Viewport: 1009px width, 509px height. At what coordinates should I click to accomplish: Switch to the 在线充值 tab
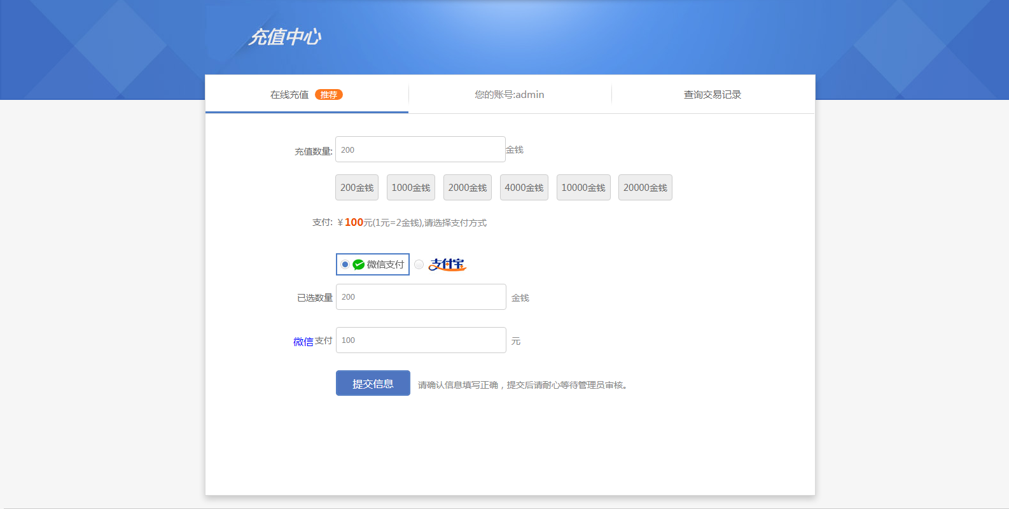(290, 95)
